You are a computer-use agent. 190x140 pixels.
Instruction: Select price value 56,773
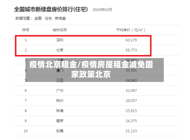pyautogui.click(x=131, y=50)
